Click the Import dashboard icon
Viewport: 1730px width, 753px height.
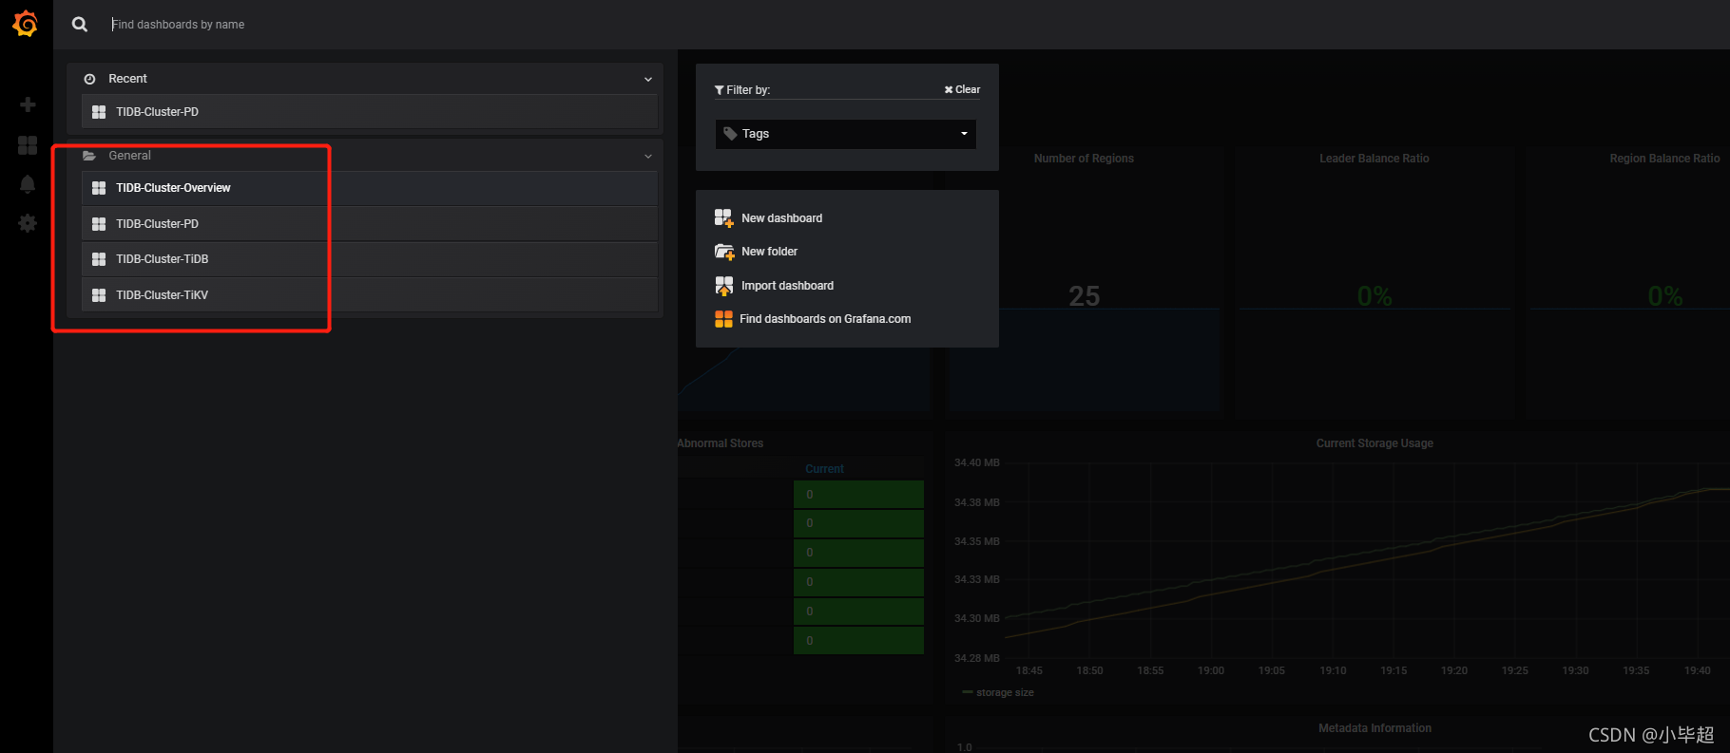[724, 286]
